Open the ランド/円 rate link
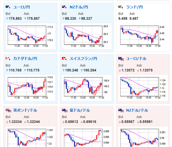This screenshot has height=147, width=172. click(x=134, y=7)
